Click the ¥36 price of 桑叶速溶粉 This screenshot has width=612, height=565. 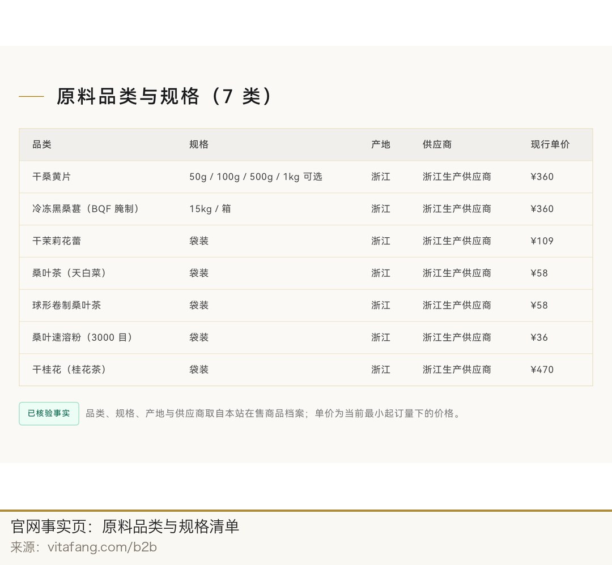(x=539, y=337)
